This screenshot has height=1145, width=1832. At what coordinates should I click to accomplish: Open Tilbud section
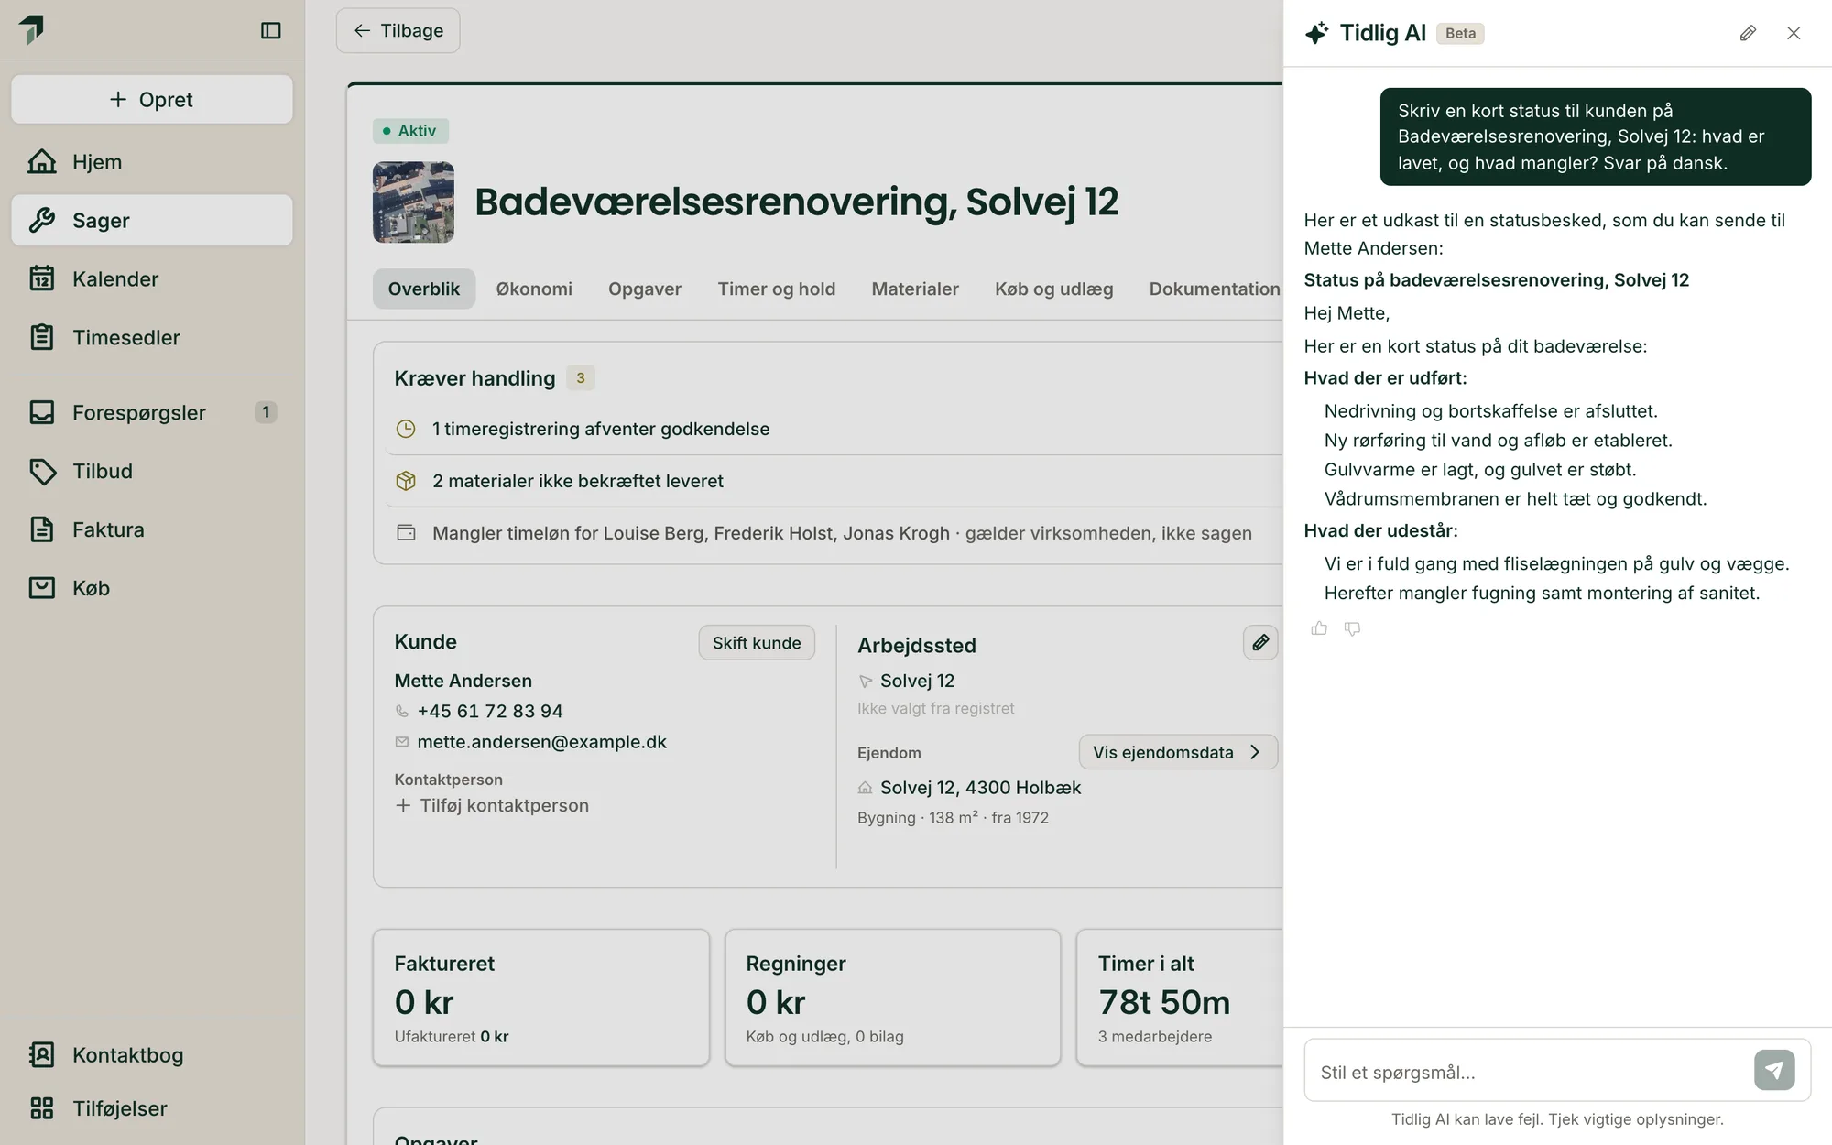[x=152, y=472]
